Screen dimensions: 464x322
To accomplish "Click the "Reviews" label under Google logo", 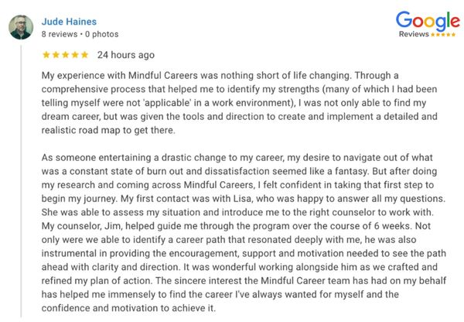I will [415, 35].
